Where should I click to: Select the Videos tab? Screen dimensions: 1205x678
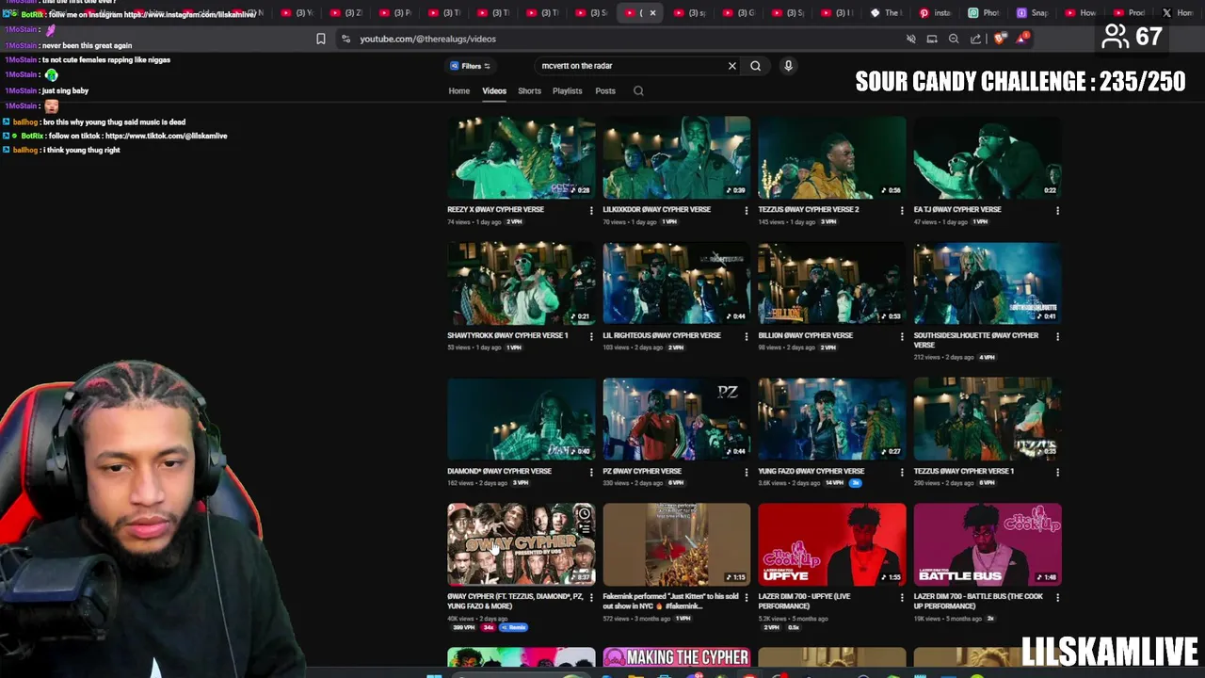coord(494,91)
